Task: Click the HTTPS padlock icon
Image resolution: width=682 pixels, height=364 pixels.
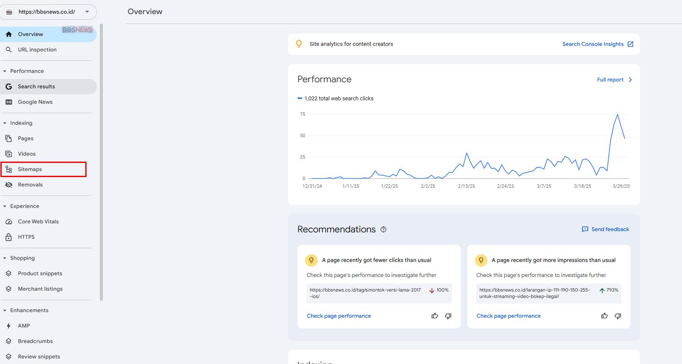Action: (x=9, y=237)
